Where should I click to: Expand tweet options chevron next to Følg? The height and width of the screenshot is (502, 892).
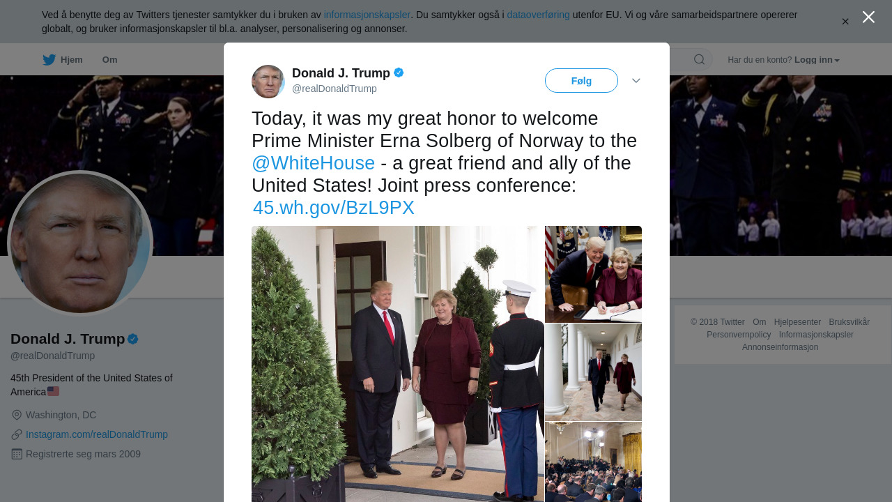pos(636,81)
